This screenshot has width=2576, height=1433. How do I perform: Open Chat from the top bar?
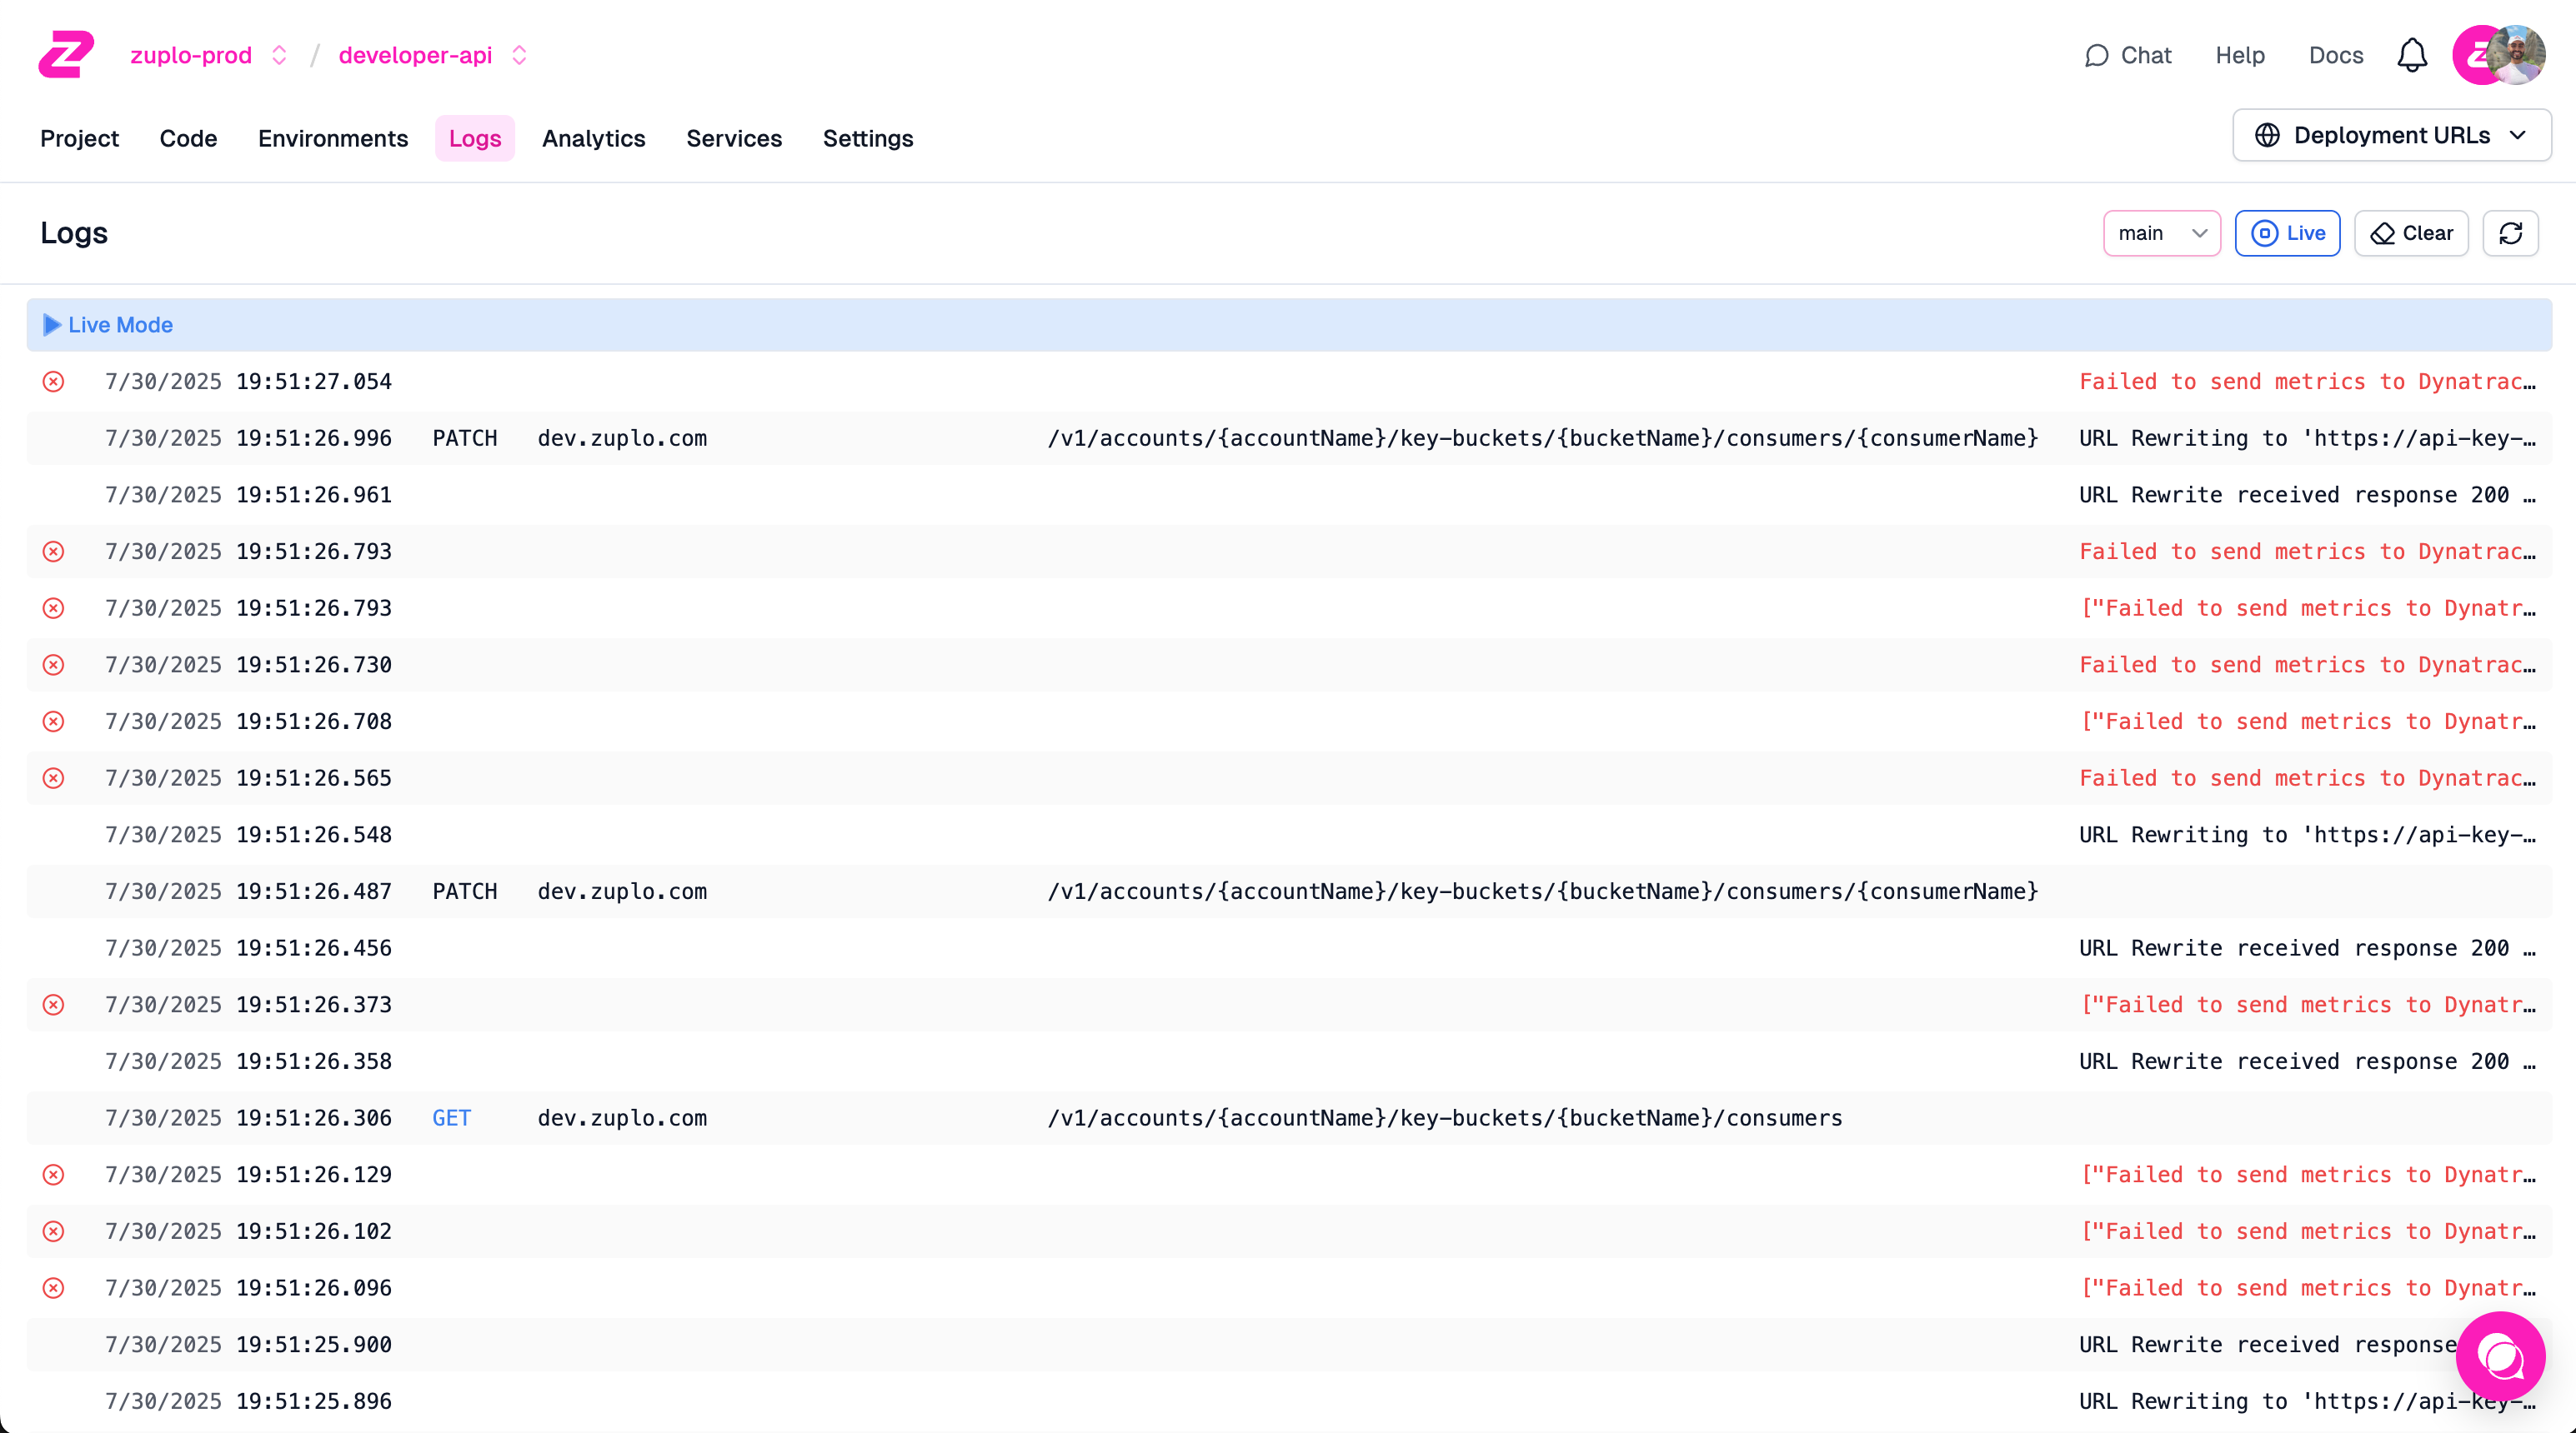[2127, 55]
